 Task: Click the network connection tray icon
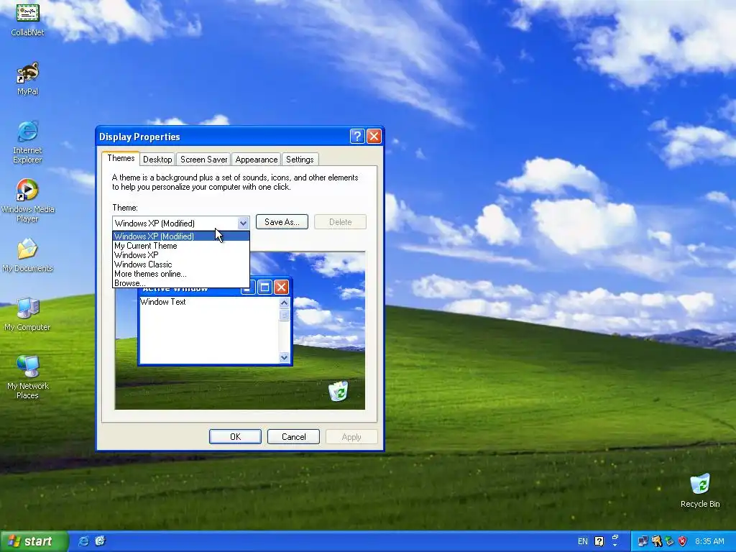[x=643, y=541]
